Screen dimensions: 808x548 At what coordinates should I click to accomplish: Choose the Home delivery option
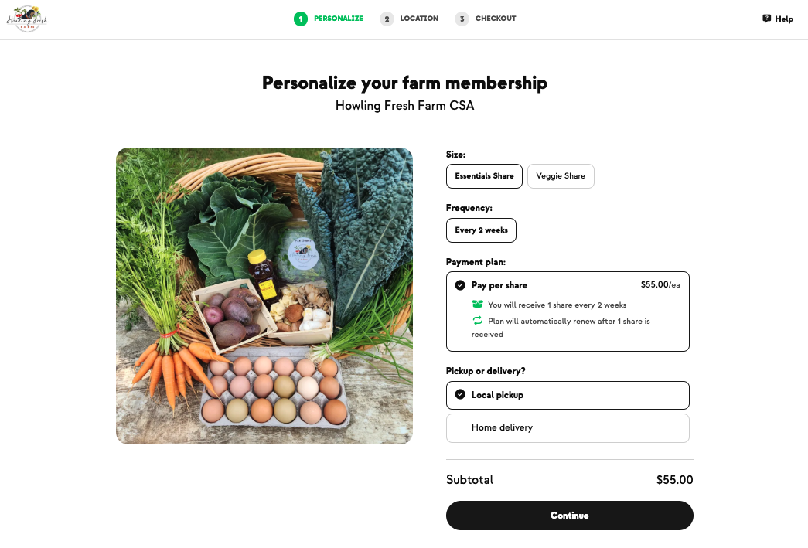568,428
